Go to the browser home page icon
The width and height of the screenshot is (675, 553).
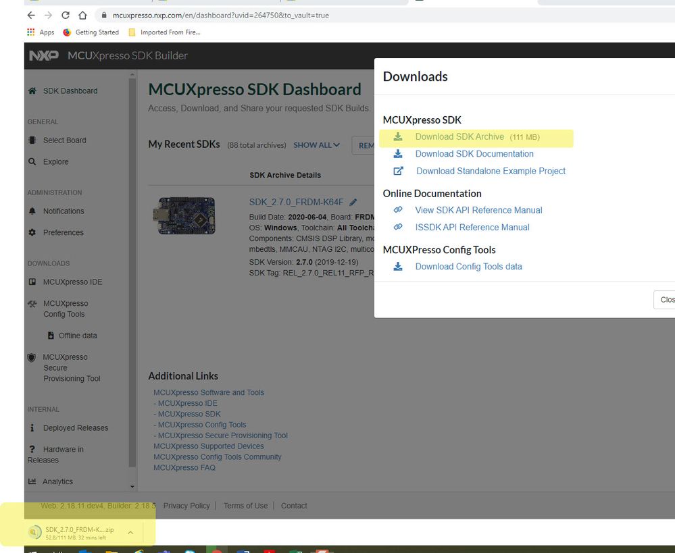[x=82, y=16]
